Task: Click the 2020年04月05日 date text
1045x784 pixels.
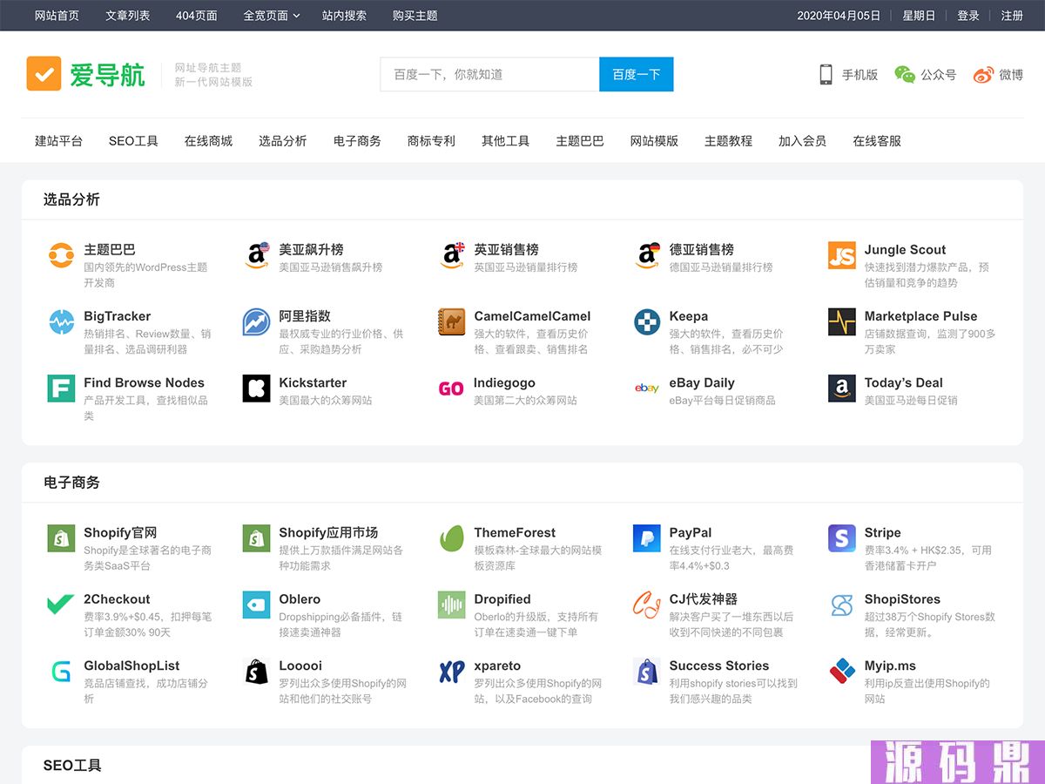Action: click(x=839, y=16)
